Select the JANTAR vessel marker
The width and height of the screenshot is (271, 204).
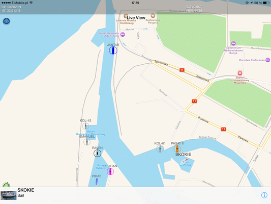point(113,50)
